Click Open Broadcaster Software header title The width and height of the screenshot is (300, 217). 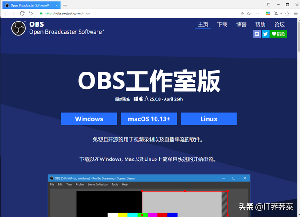tap(67, 32)
